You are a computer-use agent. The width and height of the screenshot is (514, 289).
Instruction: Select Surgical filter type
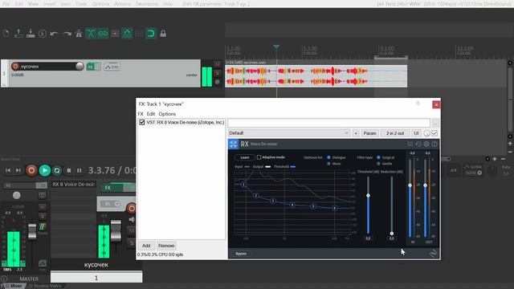[x=378, y=157]
